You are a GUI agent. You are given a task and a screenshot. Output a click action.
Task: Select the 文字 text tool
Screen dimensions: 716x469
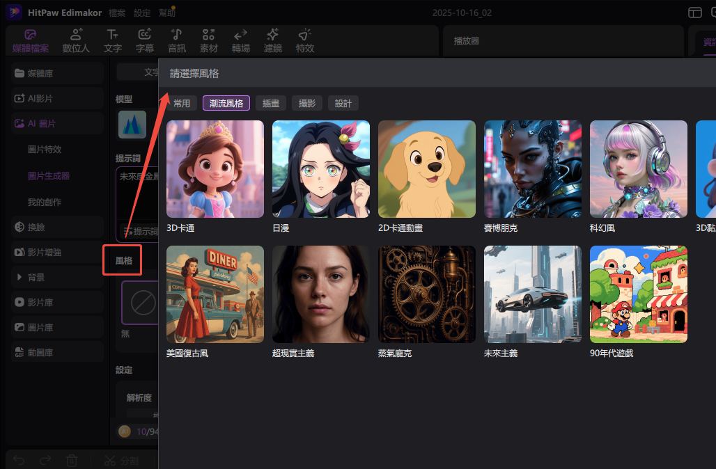(x=112, y=40)
